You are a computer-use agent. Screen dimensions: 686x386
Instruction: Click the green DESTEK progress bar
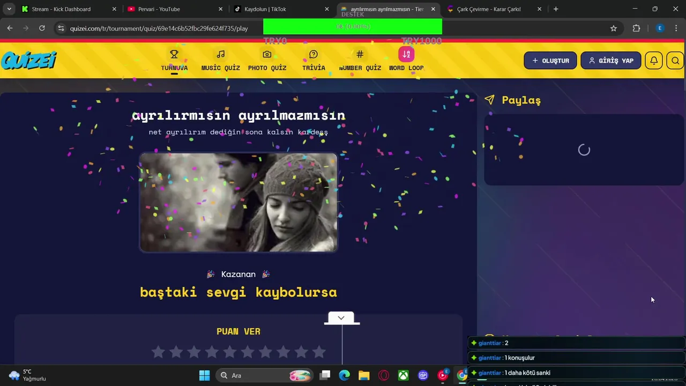[353, 26]
